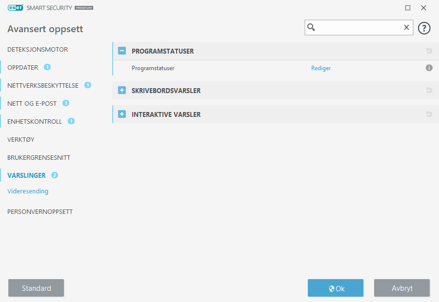
Task: Open the OPPDATER category
Action: tap(22, 67)
